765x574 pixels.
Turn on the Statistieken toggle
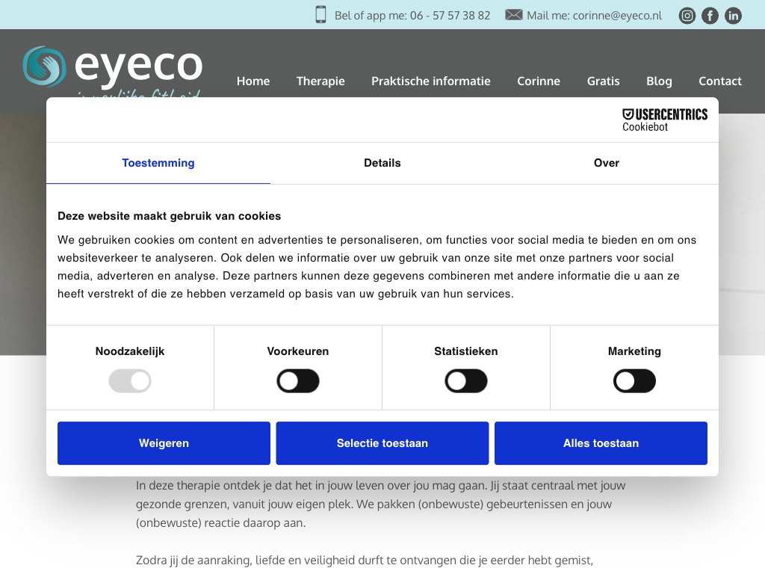(466, 381)
